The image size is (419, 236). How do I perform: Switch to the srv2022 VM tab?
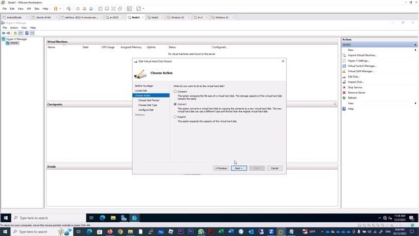[x=114, y=18]
